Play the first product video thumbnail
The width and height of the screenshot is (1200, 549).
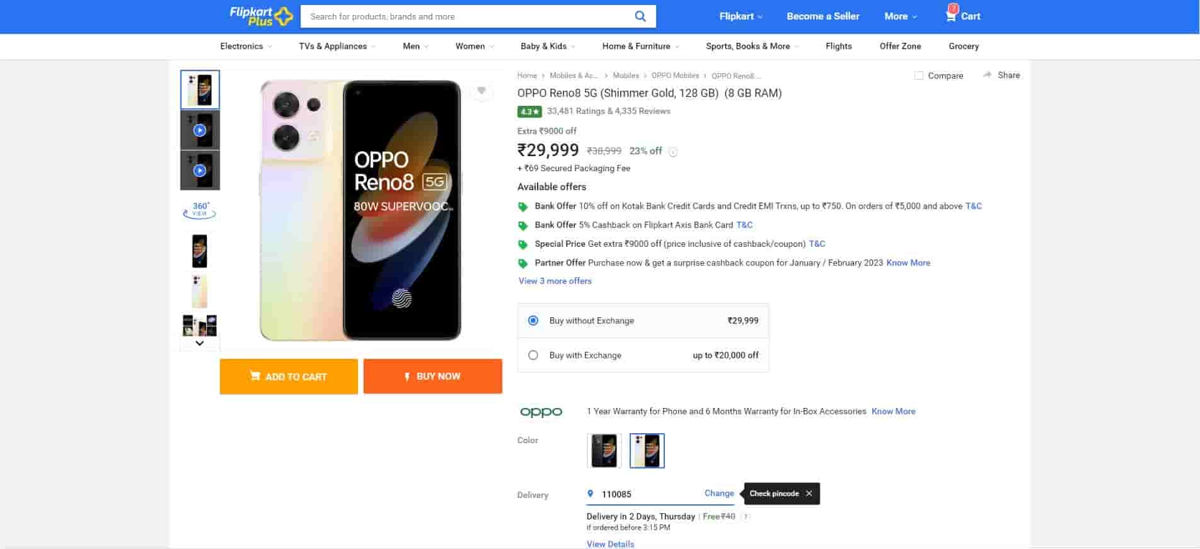pos(200,130)
